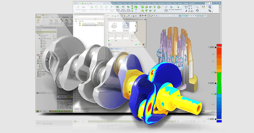254x133 pixels.
Task: Expand the tree node under Assembly1
Action: tap(77, 23)
